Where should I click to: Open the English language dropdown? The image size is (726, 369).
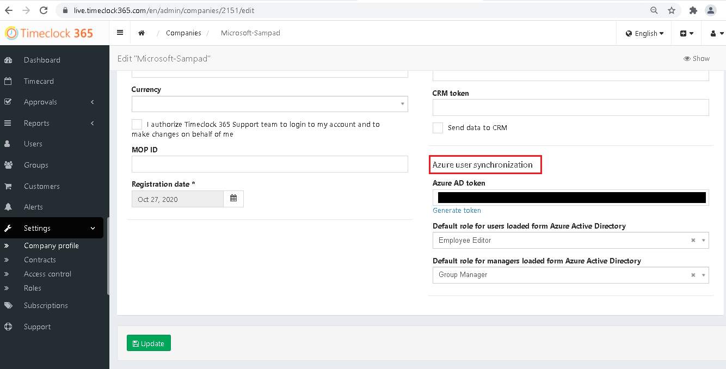point(644,33)
